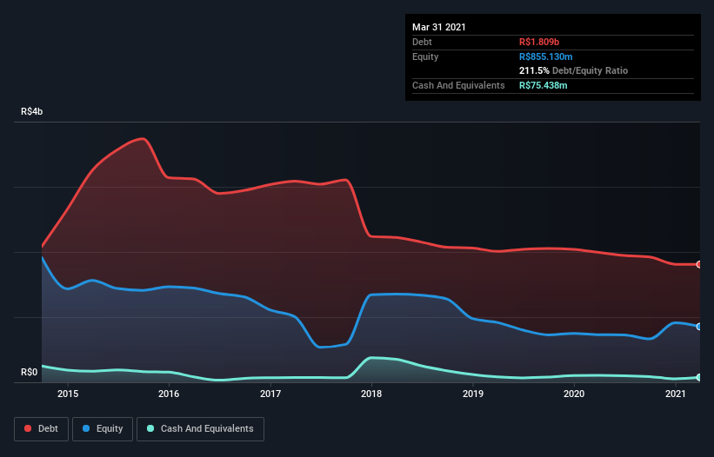Click the 2015 x-axis label
The width and height of the screenshot is (714, 457).
(x=68, y=394)
